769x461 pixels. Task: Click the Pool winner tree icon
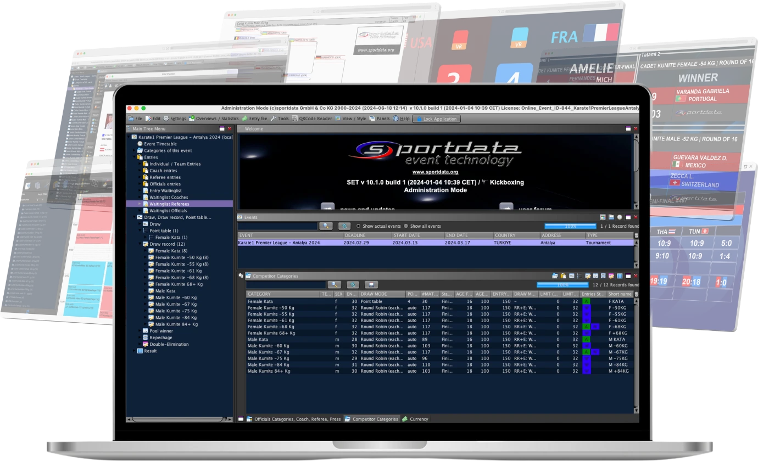pos(146,331)
